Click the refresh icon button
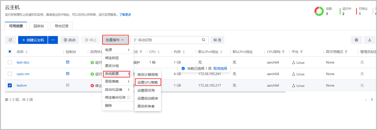 [10, 40]
